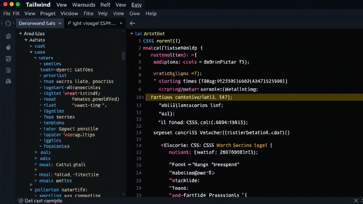The width and height of the screenshot is (363, 204).
Task: Select the topat tree item
Action: pos(50,99)
